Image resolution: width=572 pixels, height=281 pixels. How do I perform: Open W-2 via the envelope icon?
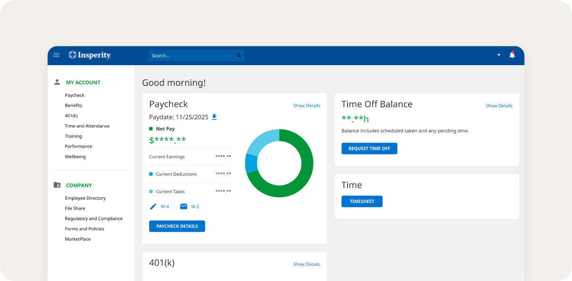pos(184,206)
